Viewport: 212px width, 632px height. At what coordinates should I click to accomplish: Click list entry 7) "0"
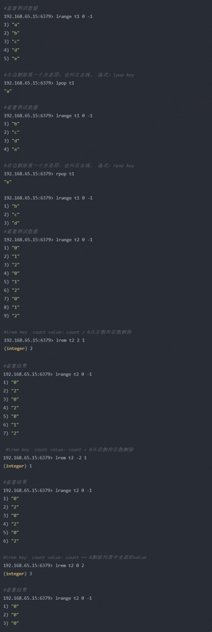coord(11,299)
